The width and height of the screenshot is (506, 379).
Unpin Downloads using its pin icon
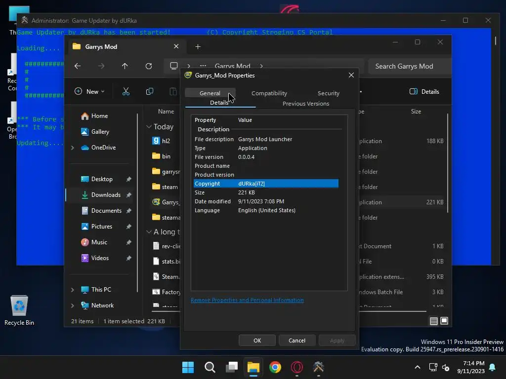[129, 195]
